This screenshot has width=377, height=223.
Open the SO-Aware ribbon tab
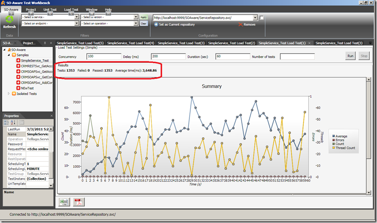[x=11, y=10]
